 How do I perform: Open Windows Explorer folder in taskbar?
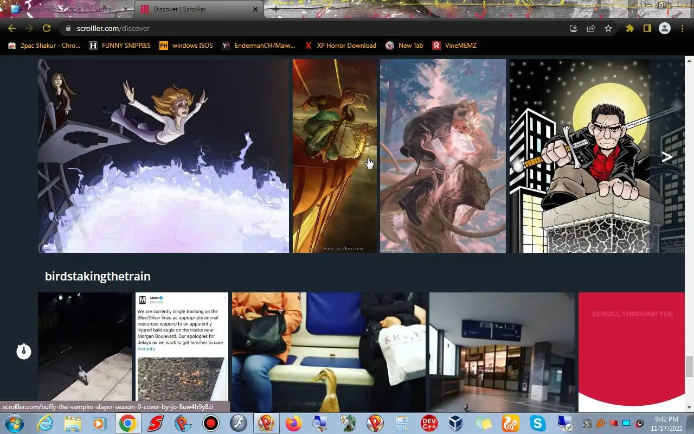72,423
